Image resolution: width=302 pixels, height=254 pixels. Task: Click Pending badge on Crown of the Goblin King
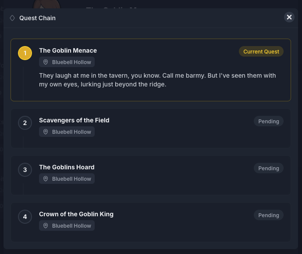coord(269,215)
